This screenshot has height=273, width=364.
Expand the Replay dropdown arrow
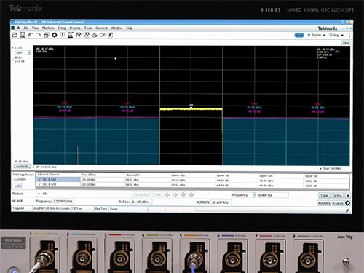pos(324,36)
